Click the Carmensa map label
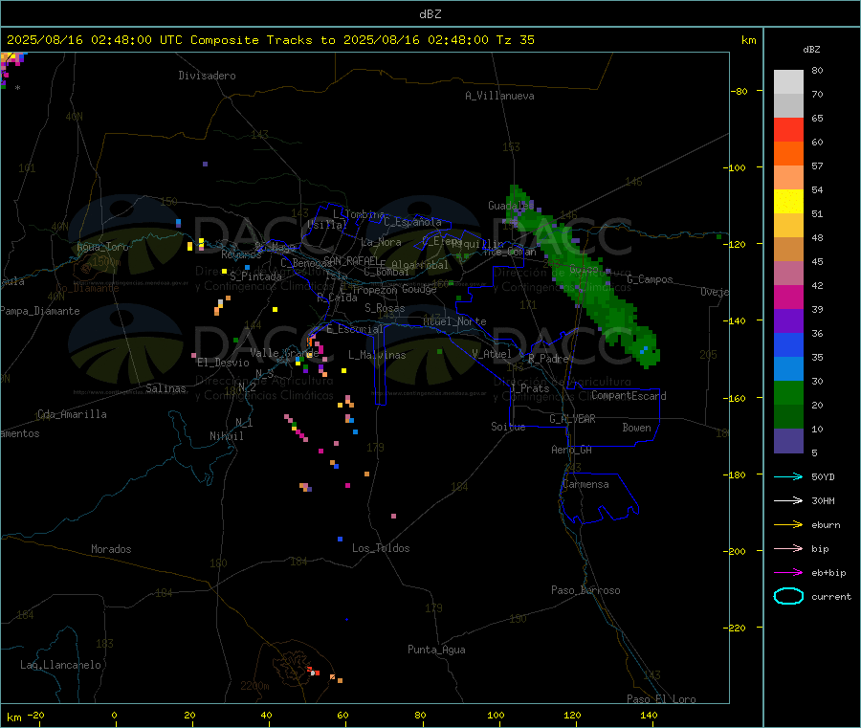861x728 pixels. pyautogui.click(x=585, y=484)
